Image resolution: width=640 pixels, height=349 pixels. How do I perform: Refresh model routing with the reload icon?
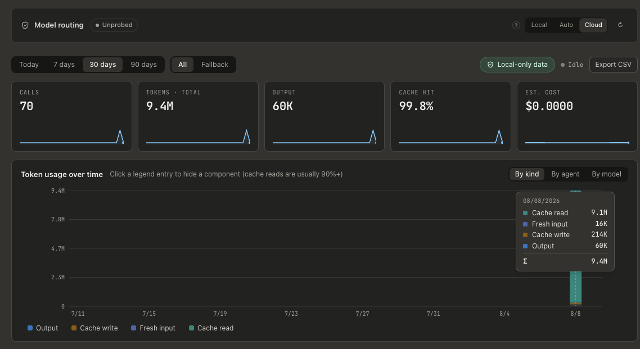pos(620,25)
